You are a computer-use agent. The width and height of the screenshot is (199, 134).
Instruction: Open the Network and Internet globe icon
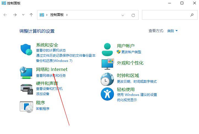tap(26, 72)
